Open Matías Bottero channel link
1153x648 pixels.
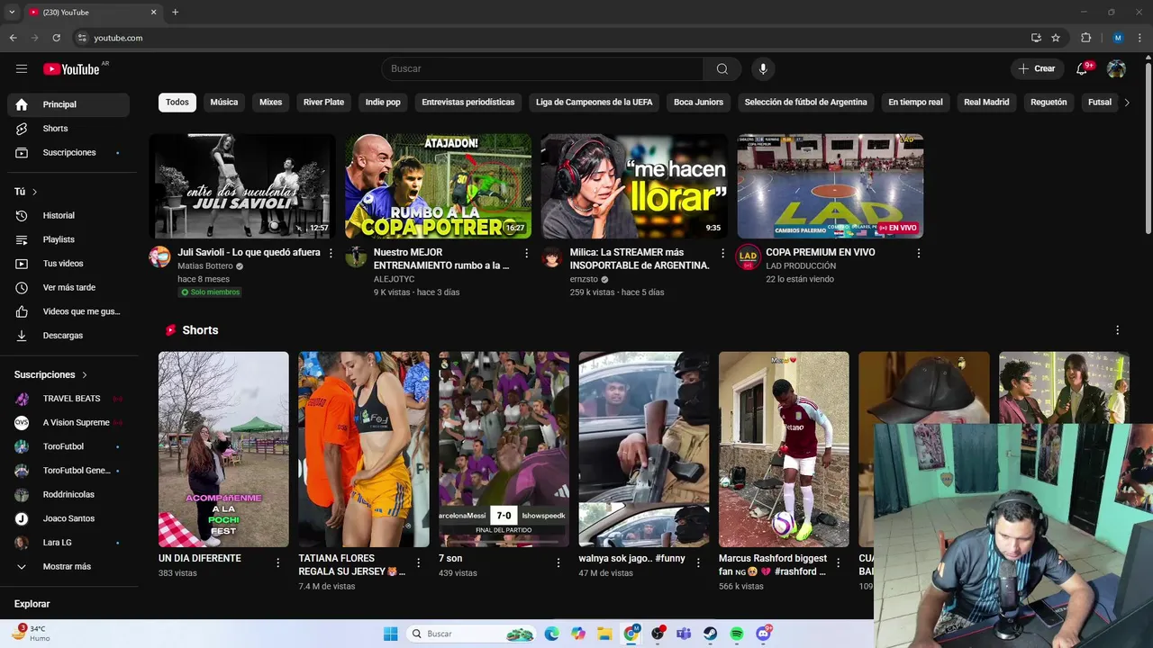tap(205, 266)
